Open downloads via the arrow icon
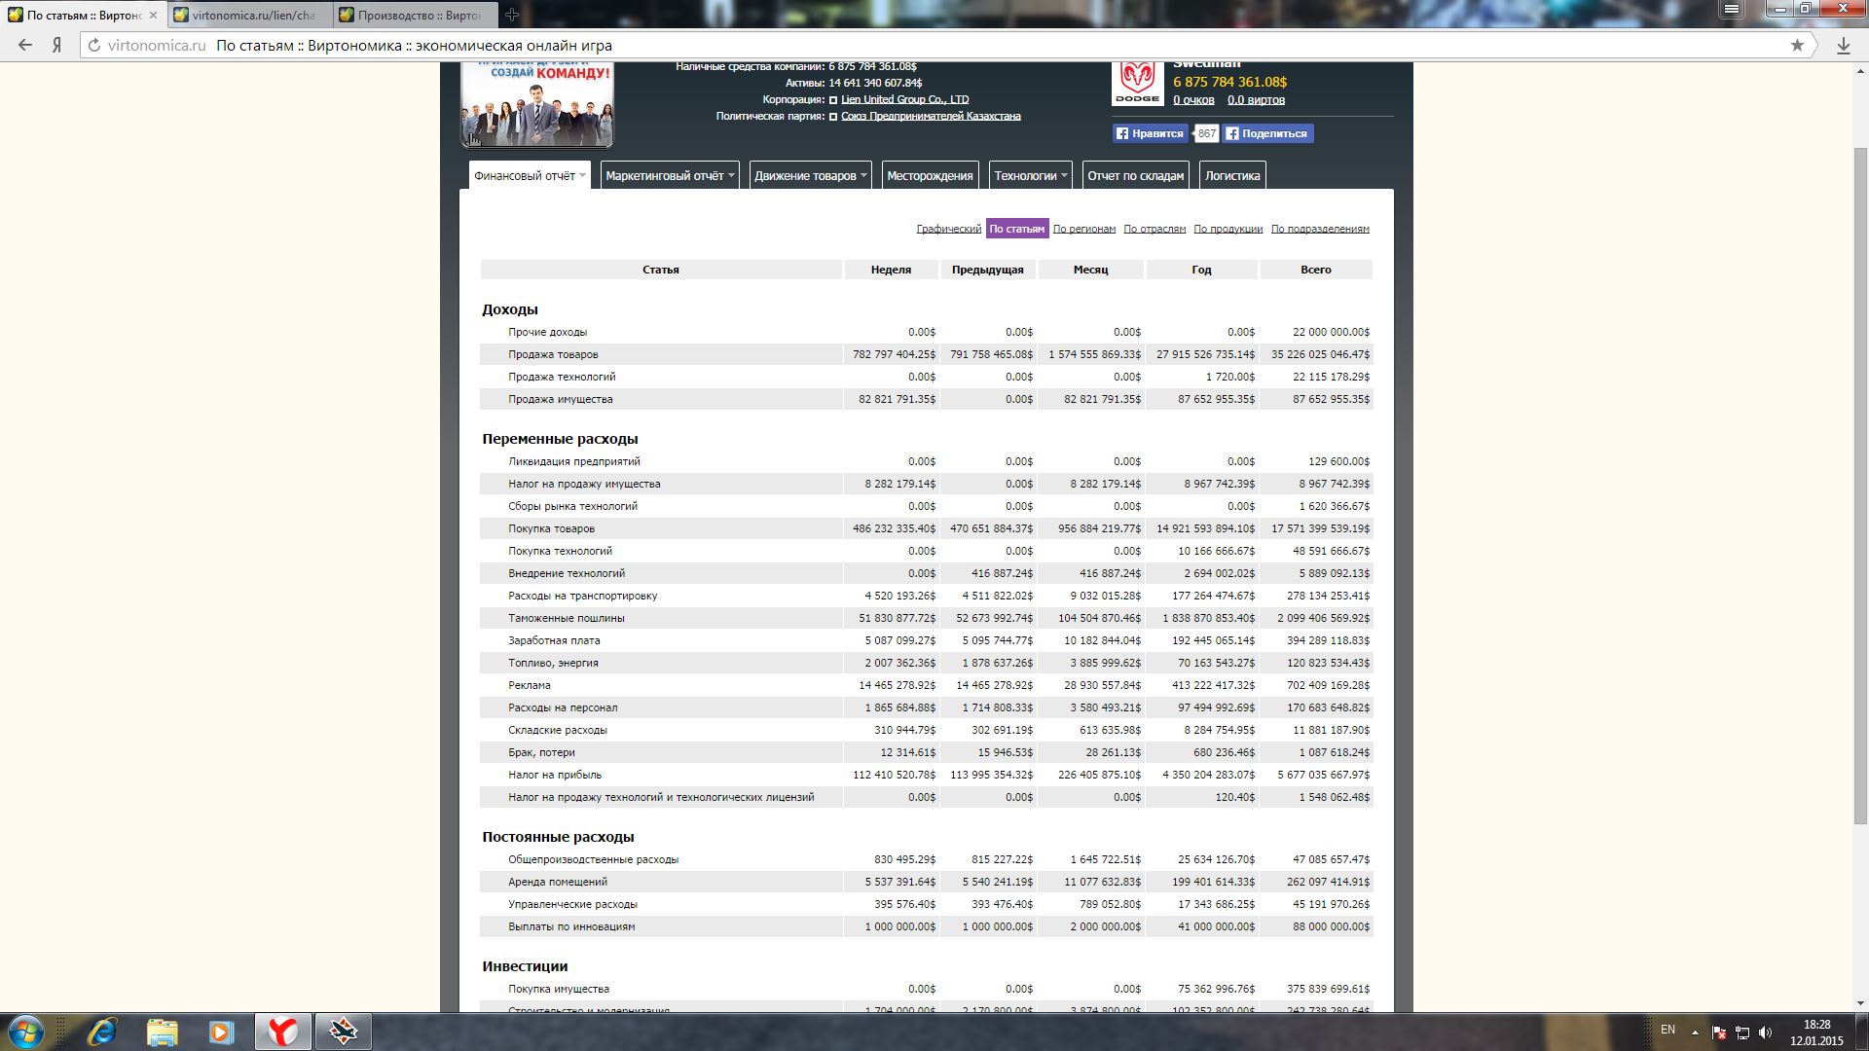The height and width of the screenshot is (1051, 1869). [1843, 45]
